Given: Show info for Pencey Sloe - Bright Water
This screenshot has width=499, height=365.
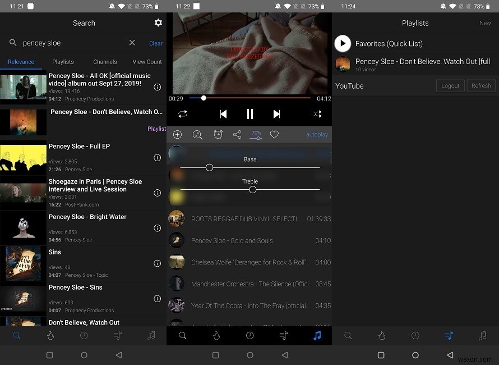Looking at the screenshot, I should point(157,228).
